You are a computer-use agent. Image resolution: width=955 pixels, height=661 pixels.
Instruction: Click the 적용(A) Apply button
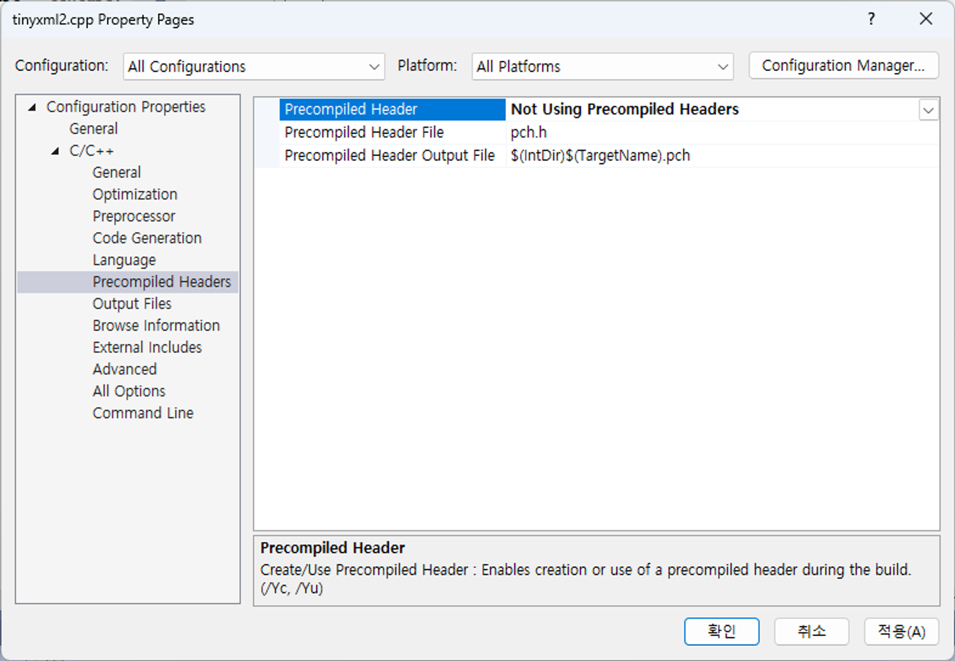[x=901, y=631]
